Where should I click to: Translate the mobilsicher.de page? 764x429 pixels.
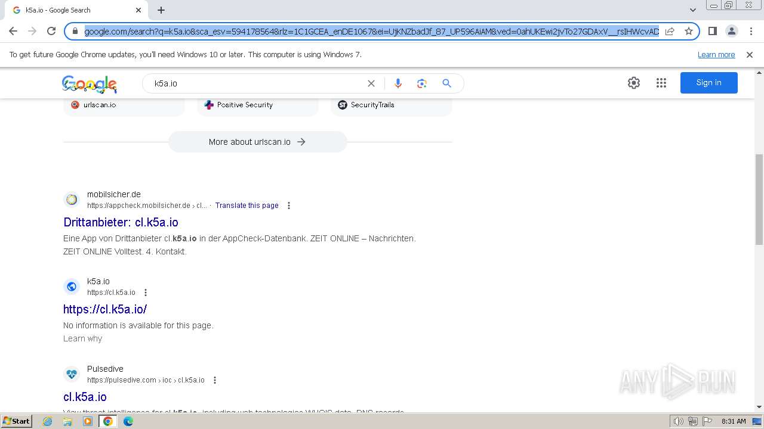coord(247,206)
